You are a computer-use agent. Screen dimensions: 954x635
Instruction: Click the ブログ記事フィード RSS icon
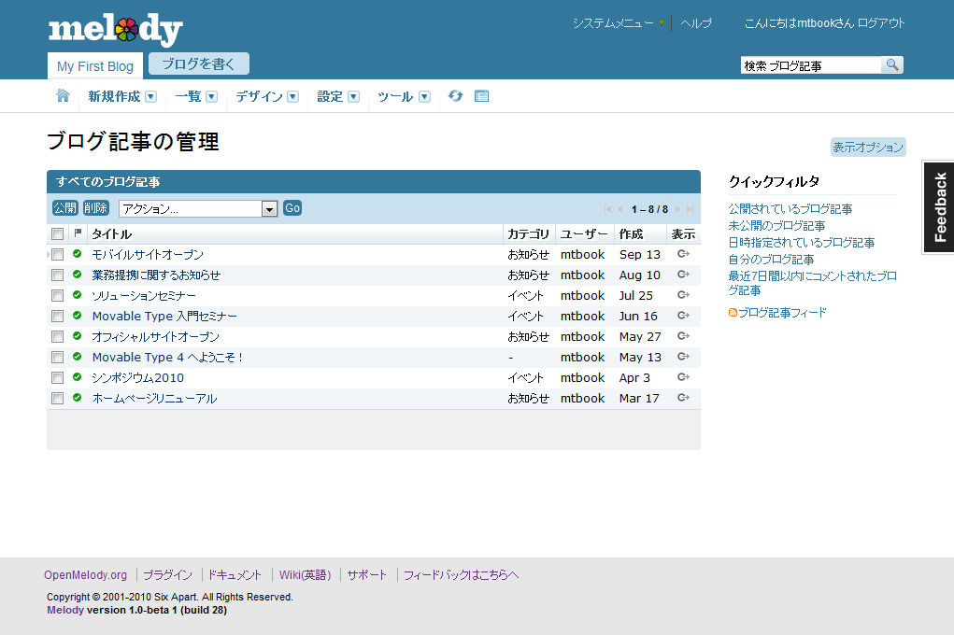(733, 313)
